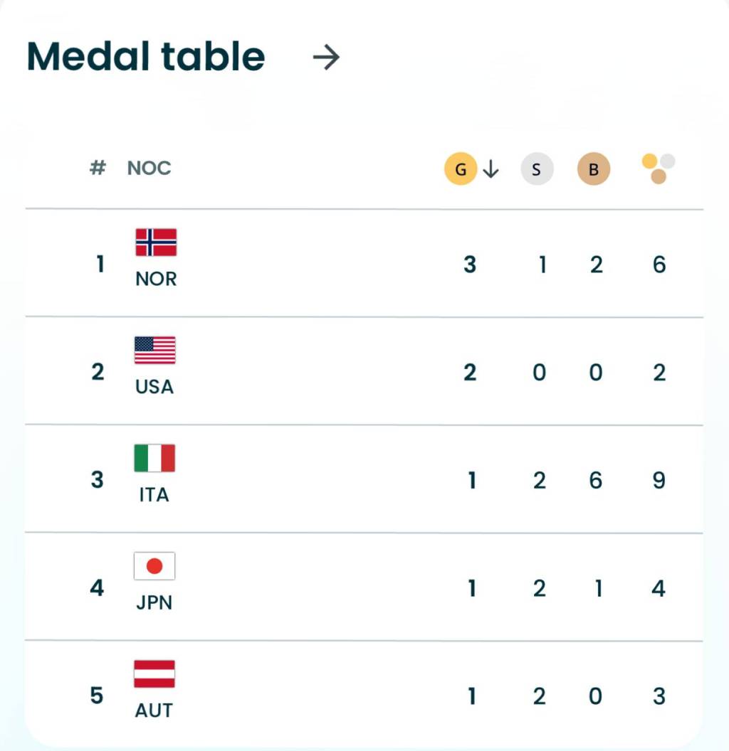Click Italy's total medal count of 9
Screen dimensions: 729x751
click(x=659, y=481)
